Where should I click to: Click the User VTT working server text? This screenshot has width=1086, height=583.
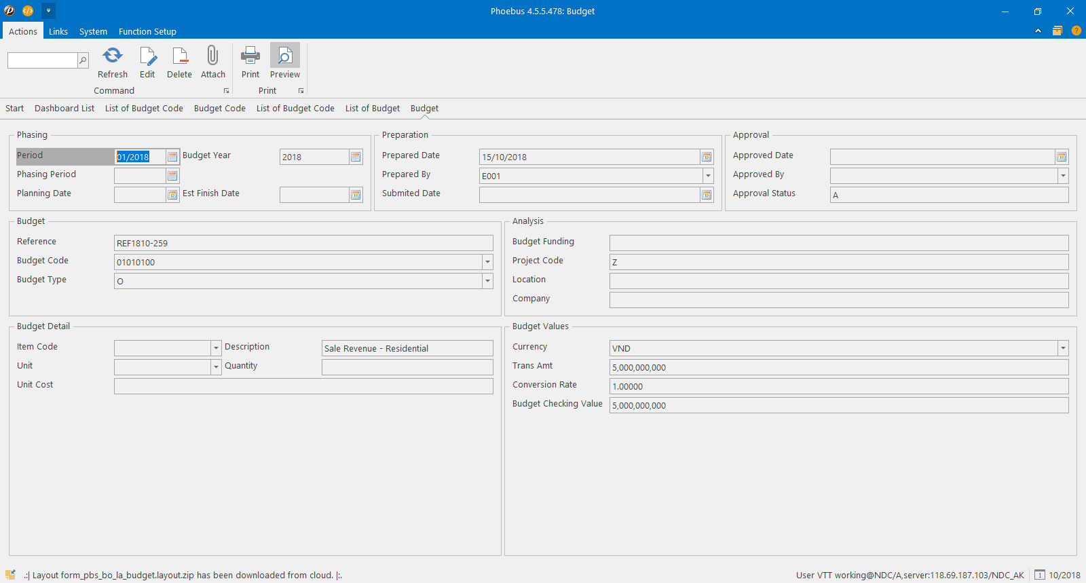pos(910,575)
